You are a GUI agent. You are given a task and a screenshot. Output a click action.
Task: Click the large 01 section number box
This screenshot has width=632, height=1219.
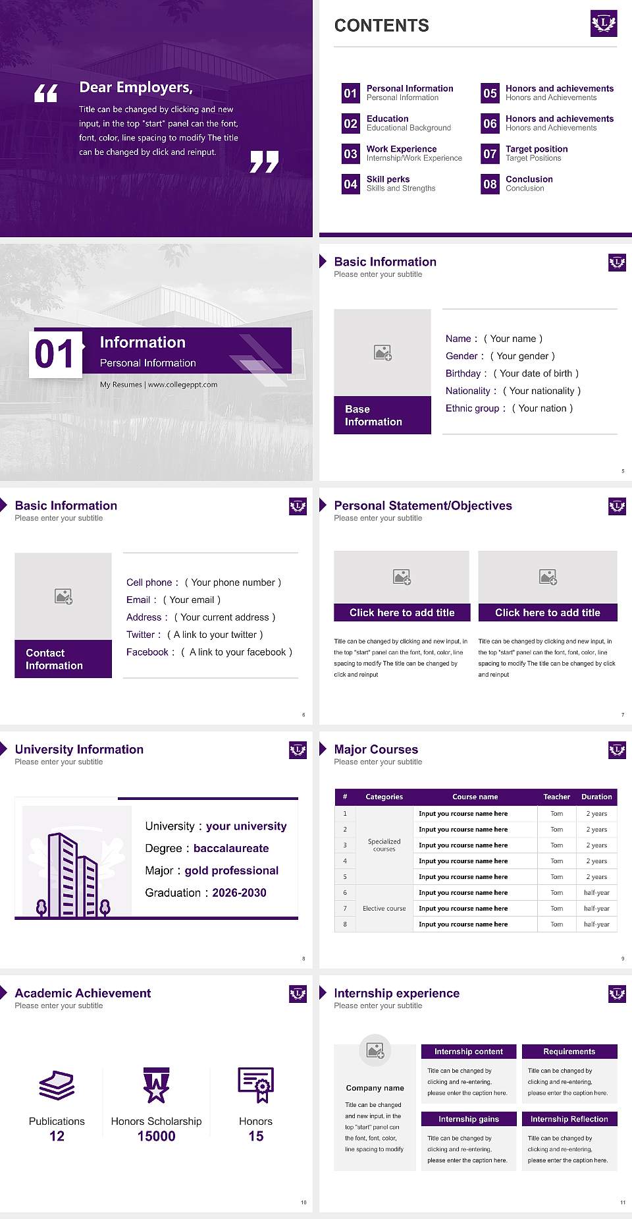tap(55, 354)
